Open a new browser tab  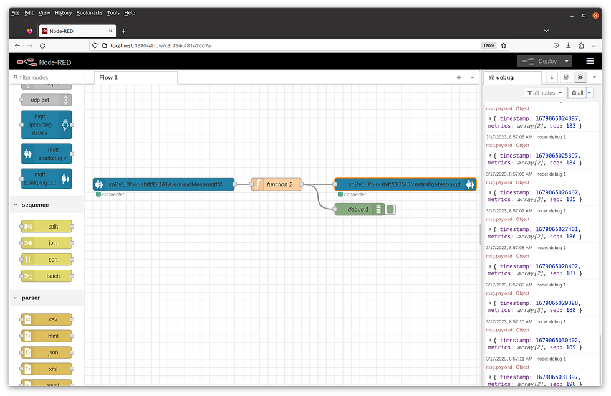(x=123, y=31)
